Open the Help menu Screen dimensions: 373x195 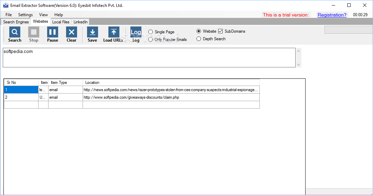58,15
